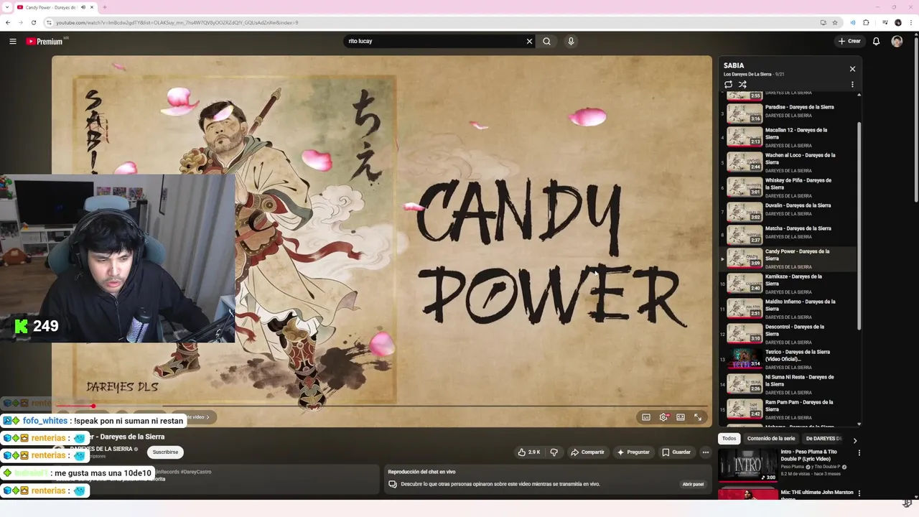Click the Preguntar button
The height and width of the screenshot is (517, 919).
[x=633, y=452]
